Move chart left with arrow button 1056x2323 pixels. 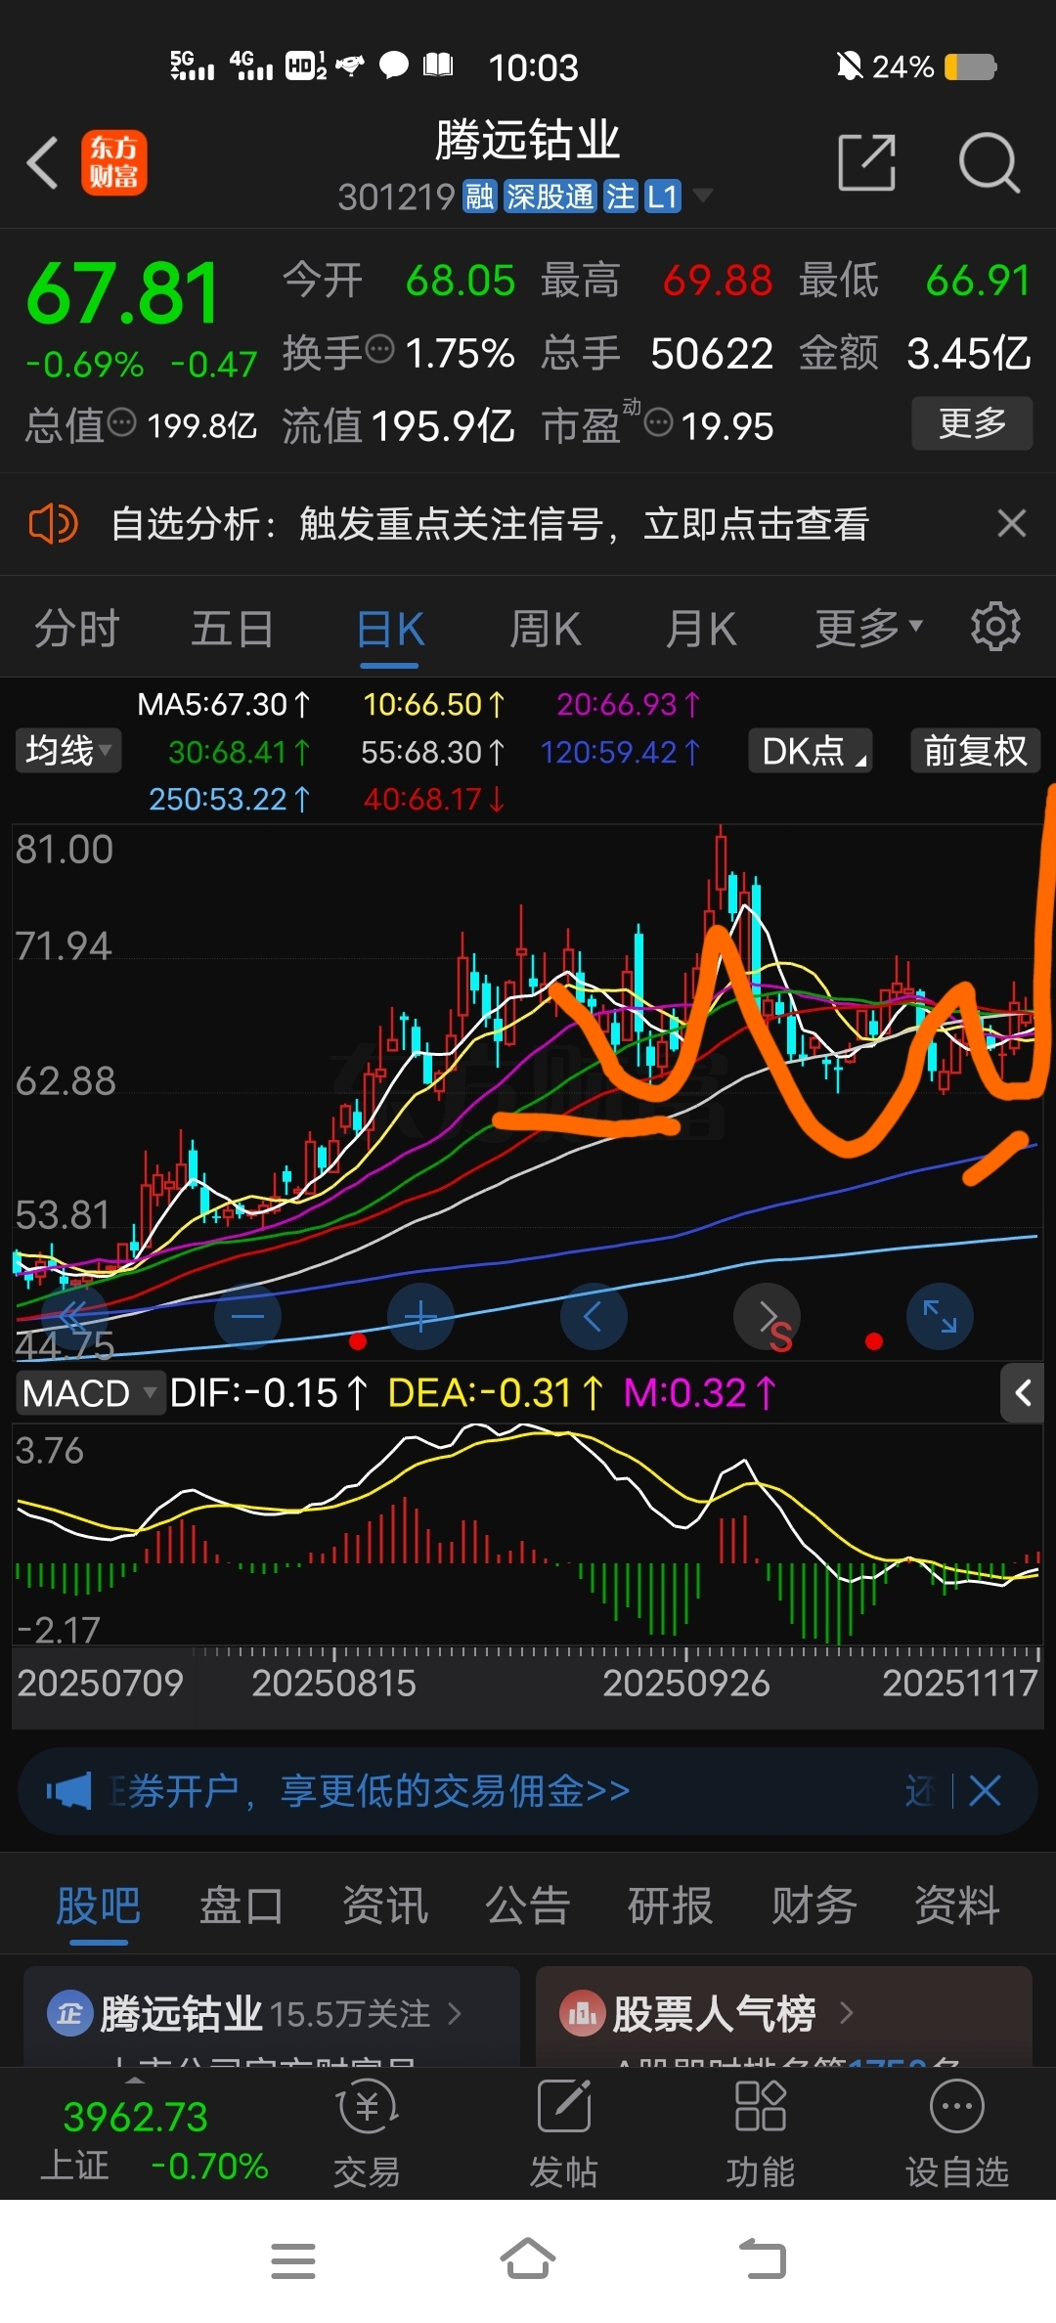pos(594,1316)
